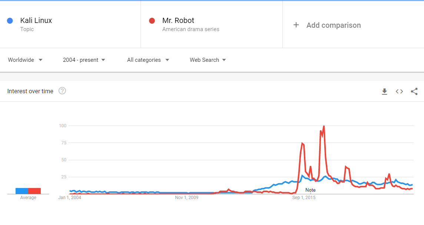Expand the All categories dropdown
424x225 pixels.
pyautogui.click(x=148, y=60)
